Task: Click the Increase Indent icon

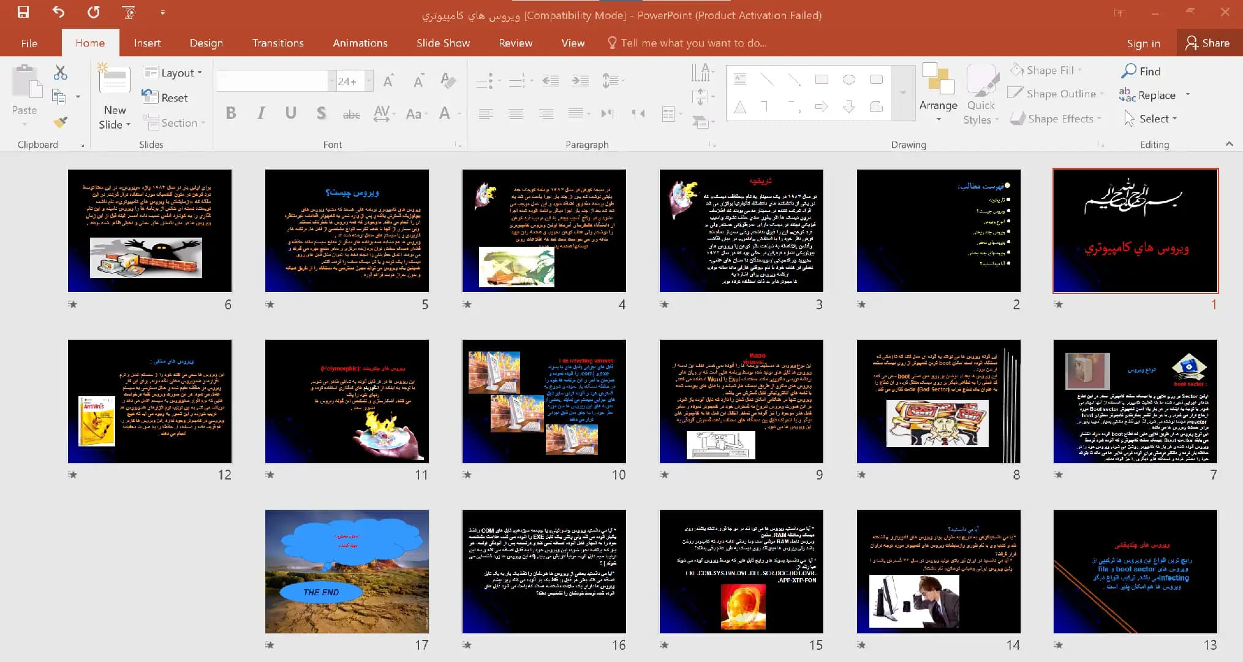Action: [580, 81]
